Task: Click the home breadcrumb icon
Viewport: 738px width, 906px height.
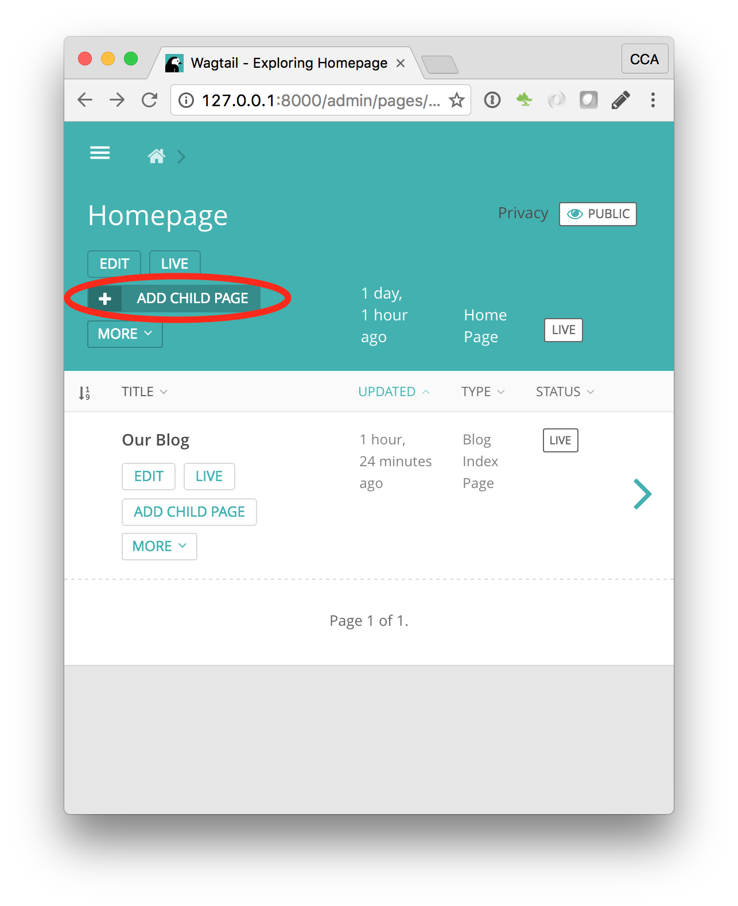Action: click(156, 156)
